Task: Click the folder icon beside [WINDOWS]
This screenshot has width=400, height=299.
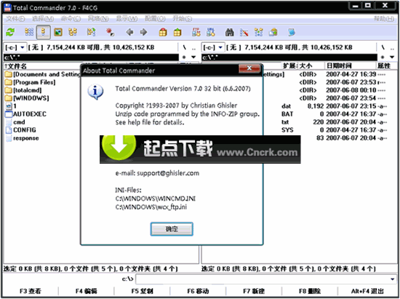Action: (x=9, y=98)
